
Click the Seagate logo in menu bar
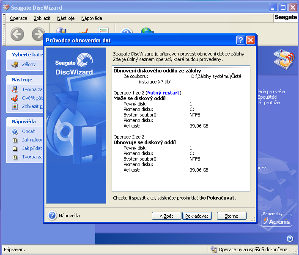pos(285,17)
